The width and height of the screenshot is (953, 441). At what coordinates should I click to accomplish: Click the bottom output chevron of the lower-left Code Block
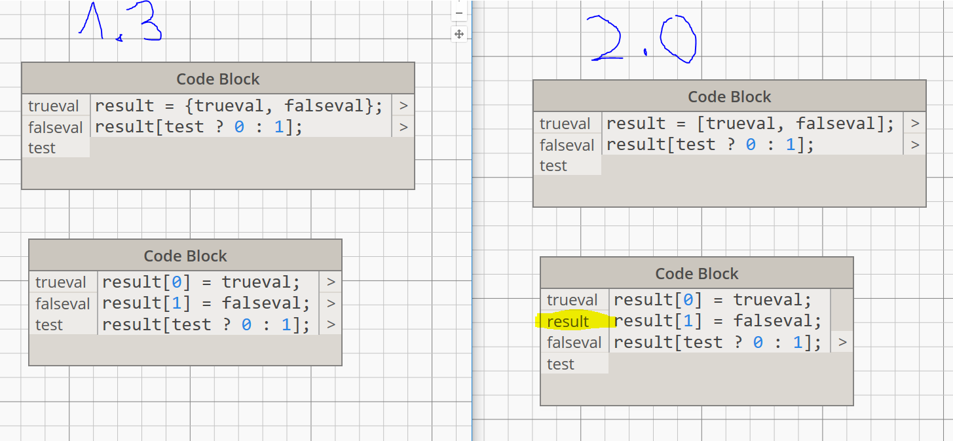[x=331, y=324]
